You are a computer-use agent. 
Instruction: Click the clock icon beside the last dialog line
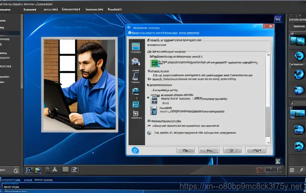(149, 133)
